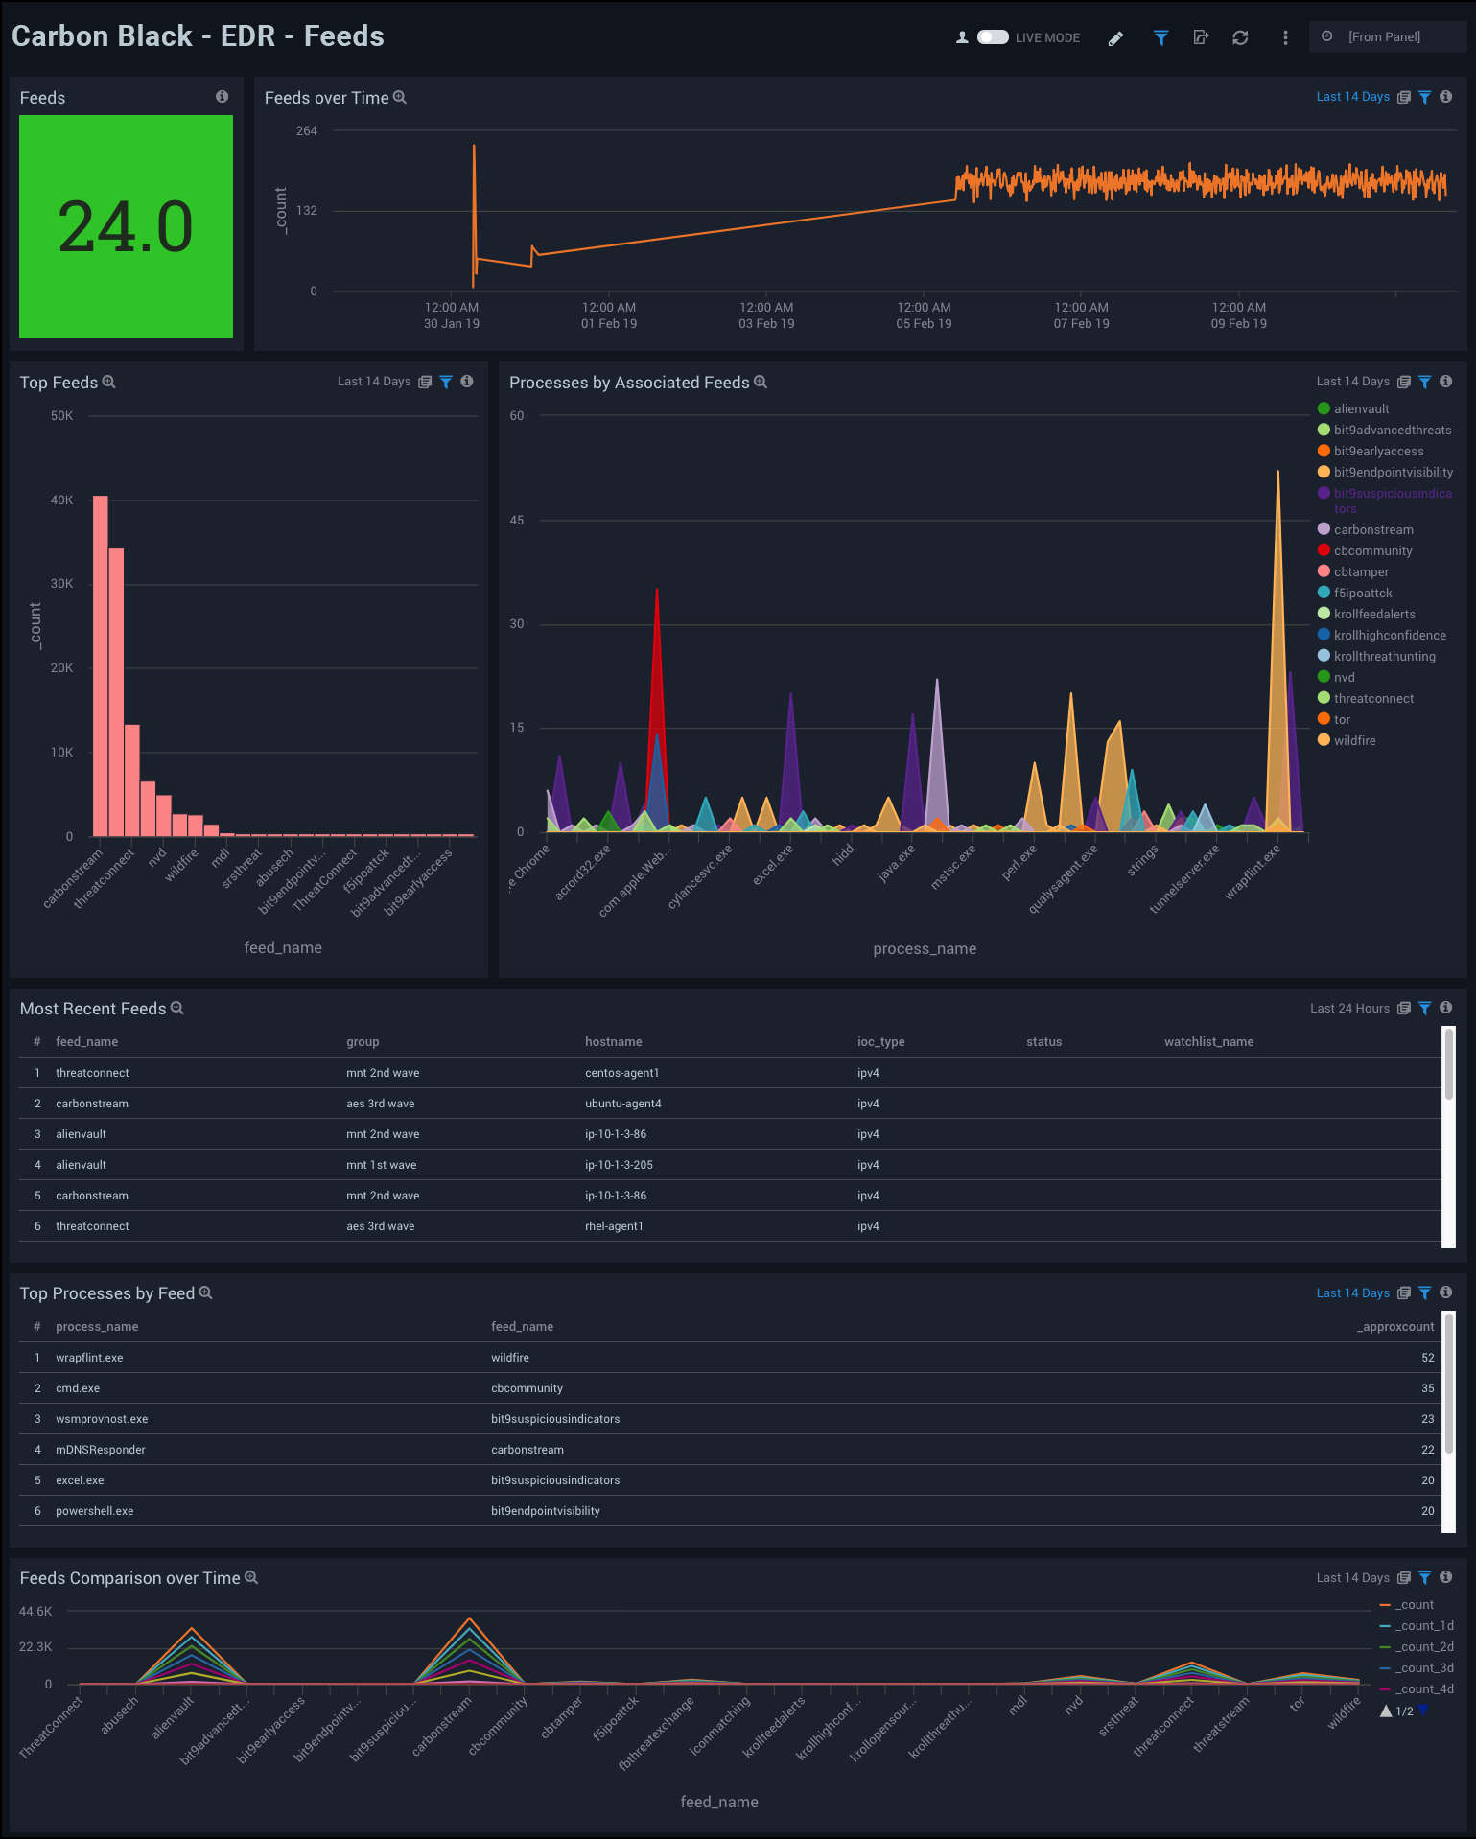Toggle wildfire series visibility in the legend
This screenshot has width=1476, height=1839.
point(1354,740)
